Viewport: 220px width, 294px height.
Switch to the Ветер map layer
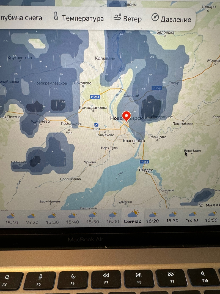pyautogui.click(x=128, y=18)
